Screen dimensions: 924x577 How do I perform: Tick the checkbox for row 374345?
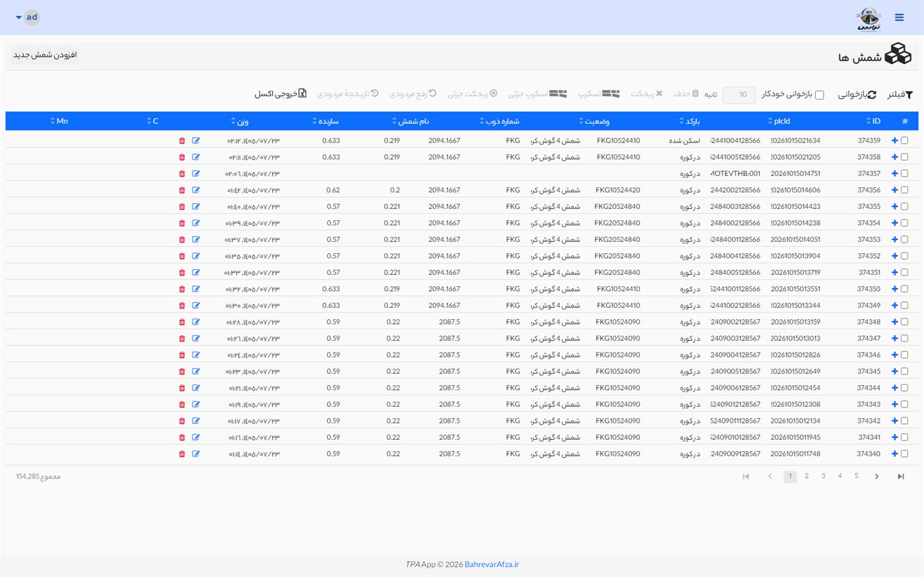(904, 371)
